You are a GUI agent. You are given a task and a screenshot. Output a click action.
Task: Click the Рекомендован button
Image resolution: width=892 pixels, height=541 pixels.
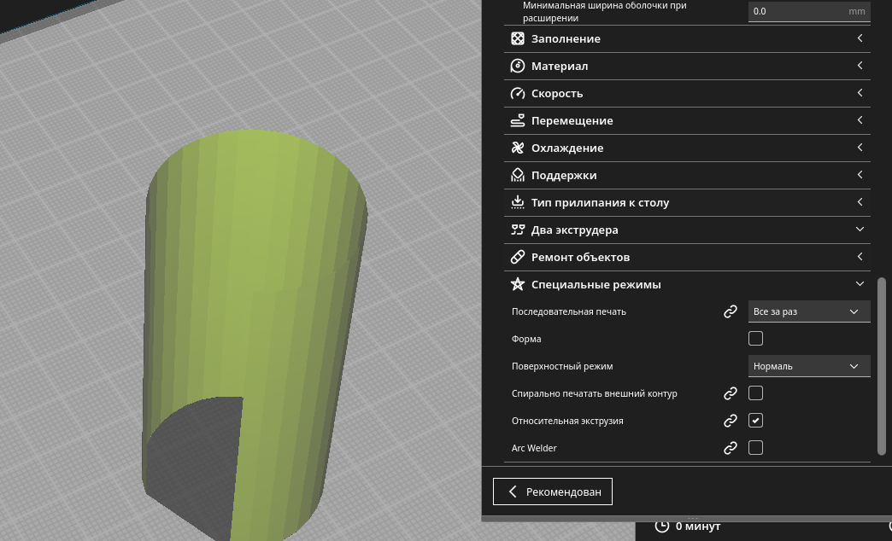click(553, 492)
